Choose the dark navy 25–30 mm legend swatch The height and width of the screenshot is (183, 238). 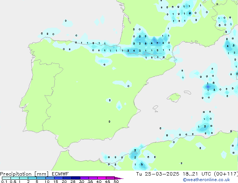tap(76, 178)
